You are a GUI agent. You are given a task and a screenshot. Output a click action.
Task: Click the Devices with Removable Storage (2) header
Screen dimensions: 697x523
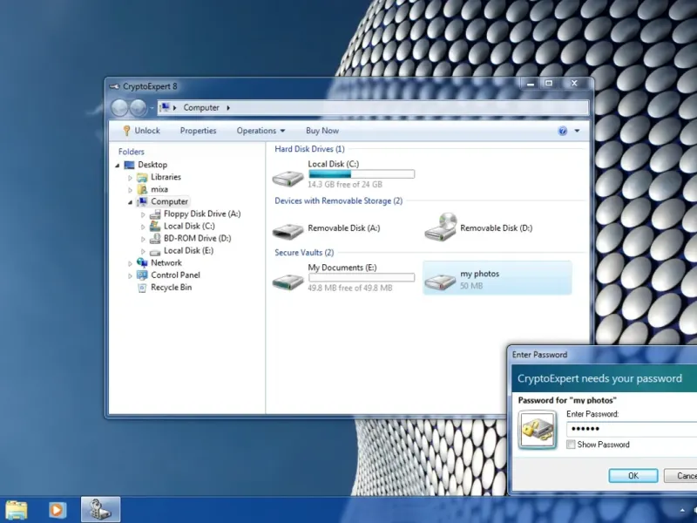[x=338, y=201]
